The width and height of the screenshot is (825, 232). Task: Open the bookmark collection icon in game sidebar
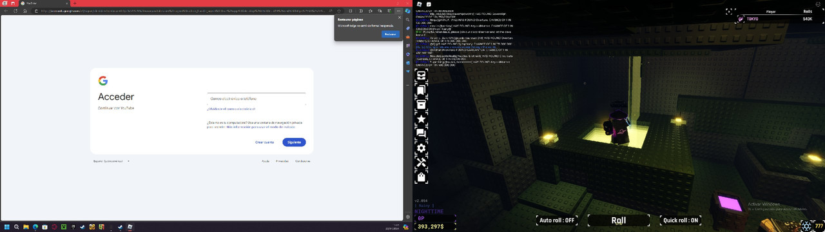point(421,90)
